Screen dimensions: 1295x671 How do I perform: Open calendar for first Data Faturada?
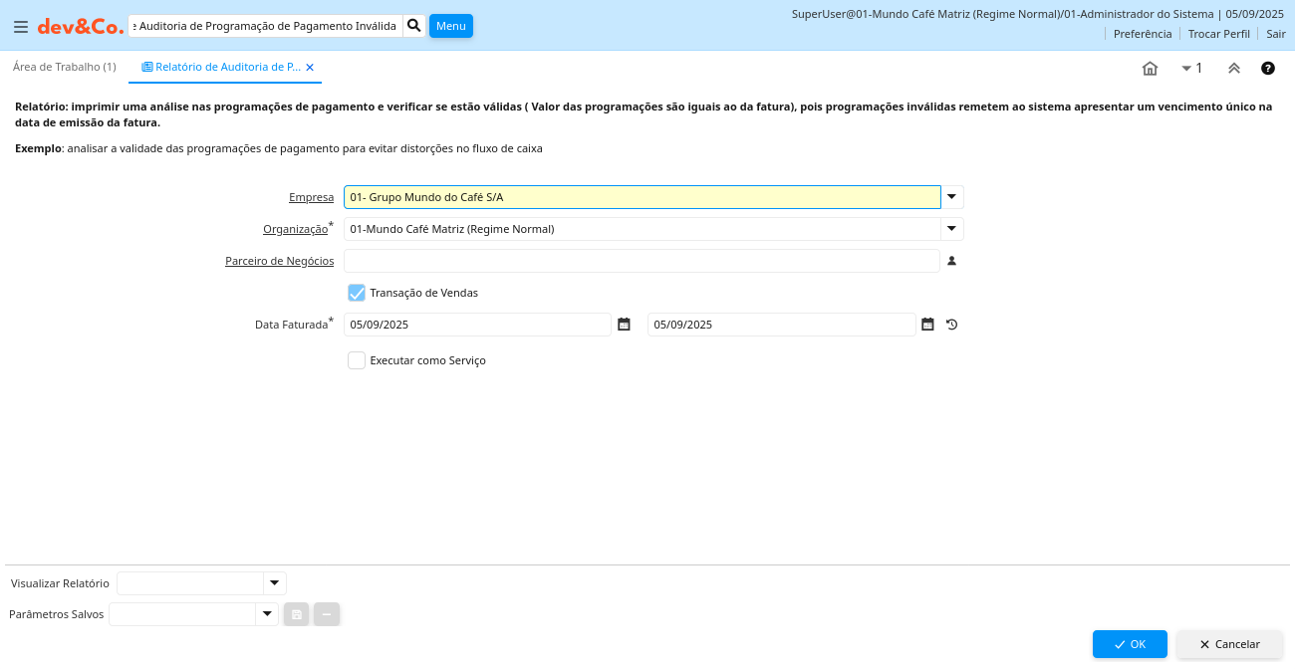(x=624, y=325)
